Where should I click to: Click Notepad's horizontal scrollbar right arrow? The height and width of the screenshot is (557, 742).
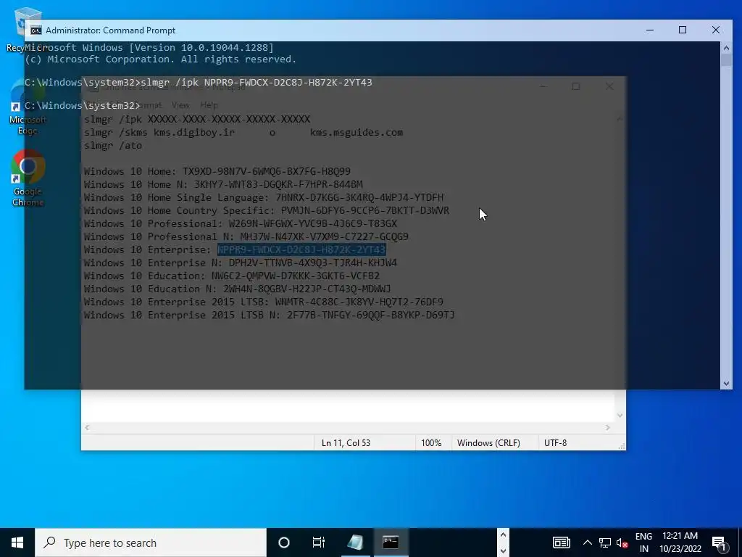(608, 427)
